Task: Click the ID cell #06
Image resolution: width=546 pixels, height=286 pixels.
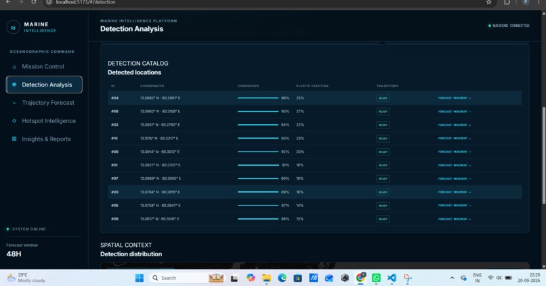Action: point(115,151)
